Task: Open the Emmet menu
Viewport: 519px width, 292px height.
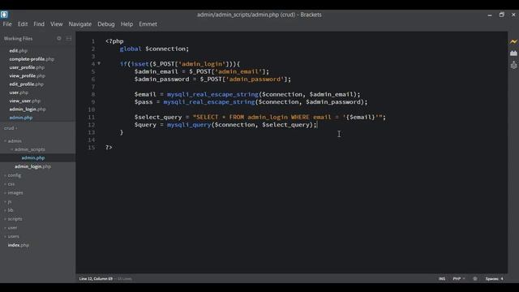Action: [148, 24]
